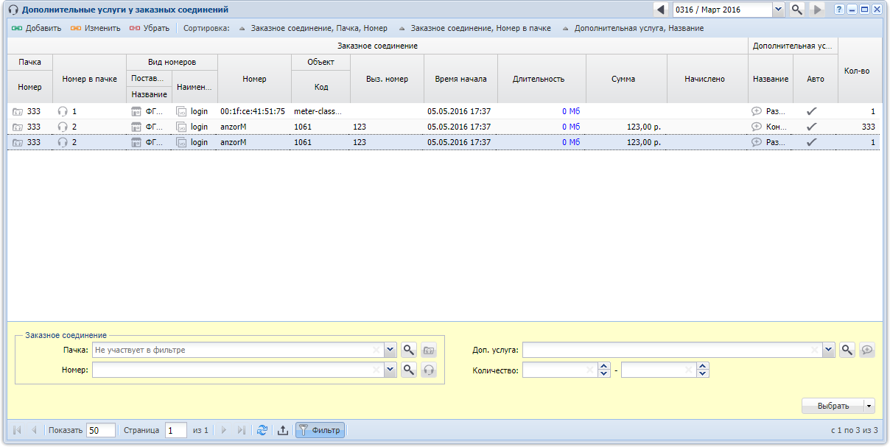This screenshot has width=890, height=447.
Task: Clear the Пачка filter with X
Action: point(376,350)
